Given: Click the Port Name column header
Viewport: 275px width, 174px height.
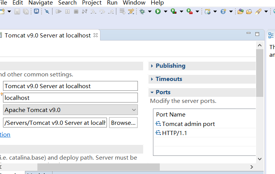Looking at the screenshot, I should (171, 115).
